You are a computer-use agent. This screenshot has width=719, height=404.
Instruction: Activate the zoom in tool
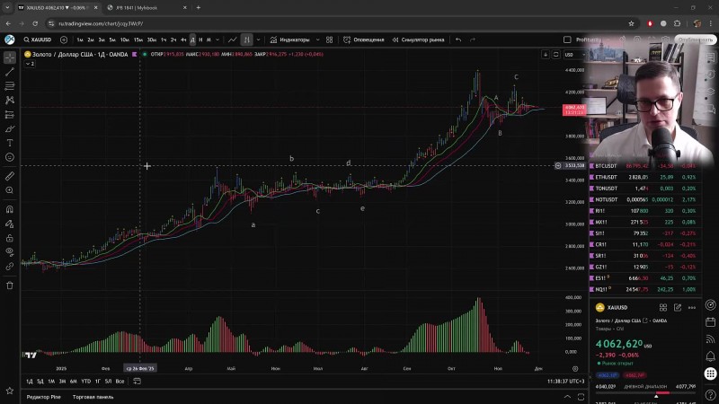(x=10, y=190)
